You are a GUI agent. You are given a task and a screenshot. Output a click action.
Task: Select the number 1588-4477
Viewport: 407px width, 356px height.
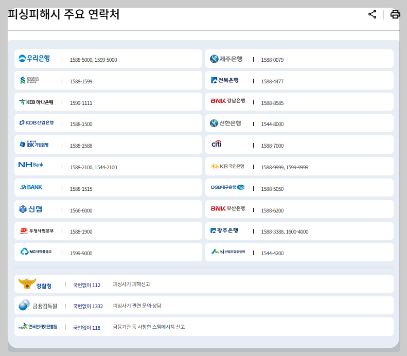click(x=272, y=81)
